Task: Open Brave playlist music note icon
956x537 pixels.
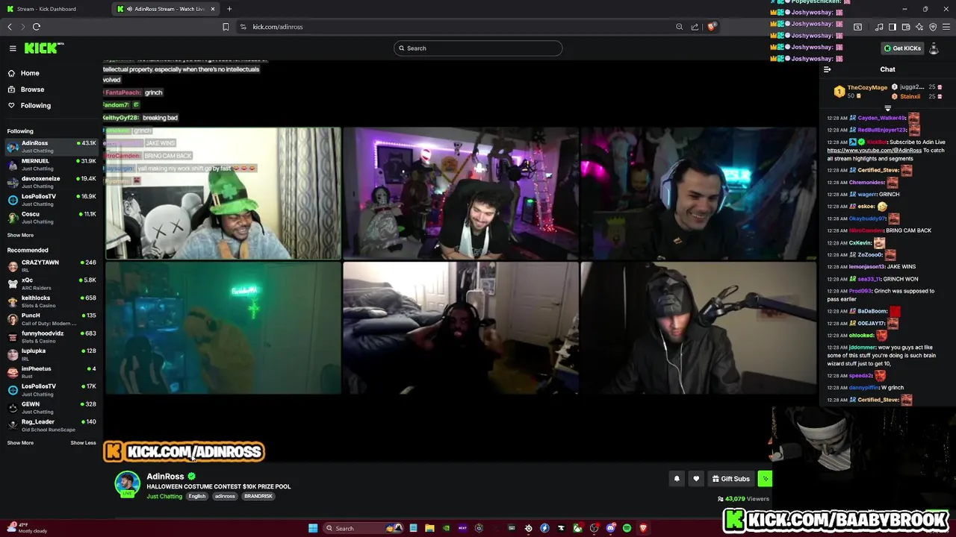Action: point(879,27)
